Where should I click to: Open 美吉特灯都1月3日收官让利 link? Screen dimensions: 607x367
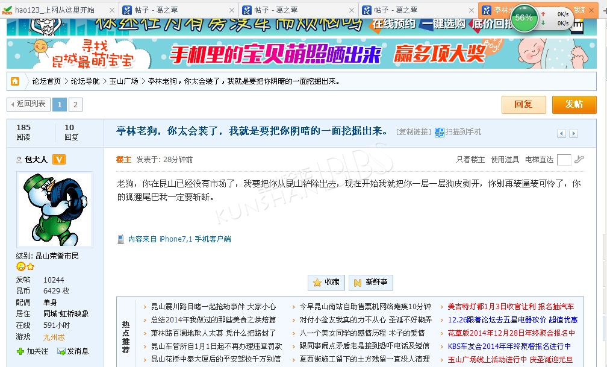tap(511, 307)
